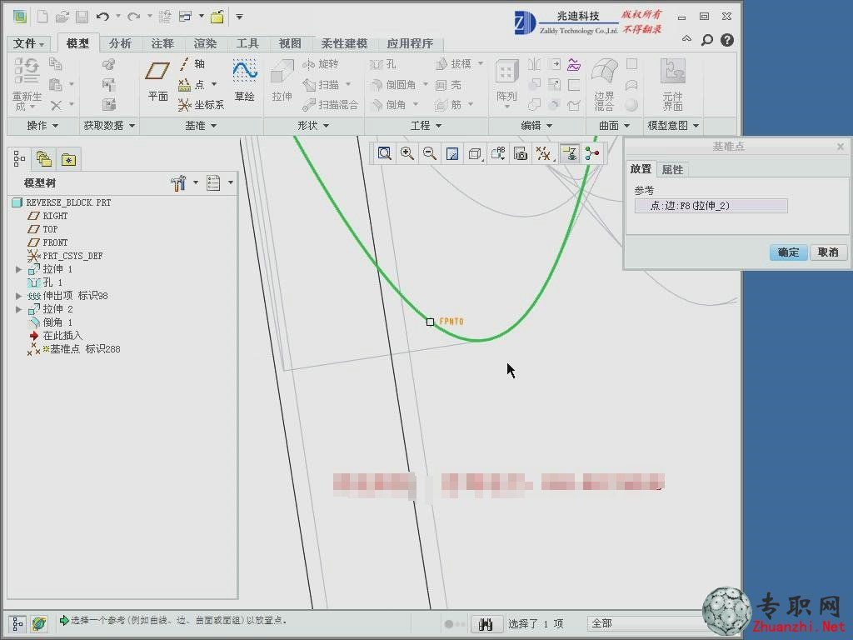Select the 点:边:F8(拉伸_2) reference field
This screenshot has height=640, width=853.
click(711, 206)
